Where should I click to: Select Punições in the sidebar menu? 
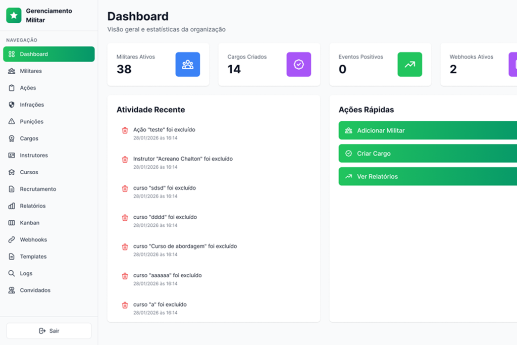(31, 122)
